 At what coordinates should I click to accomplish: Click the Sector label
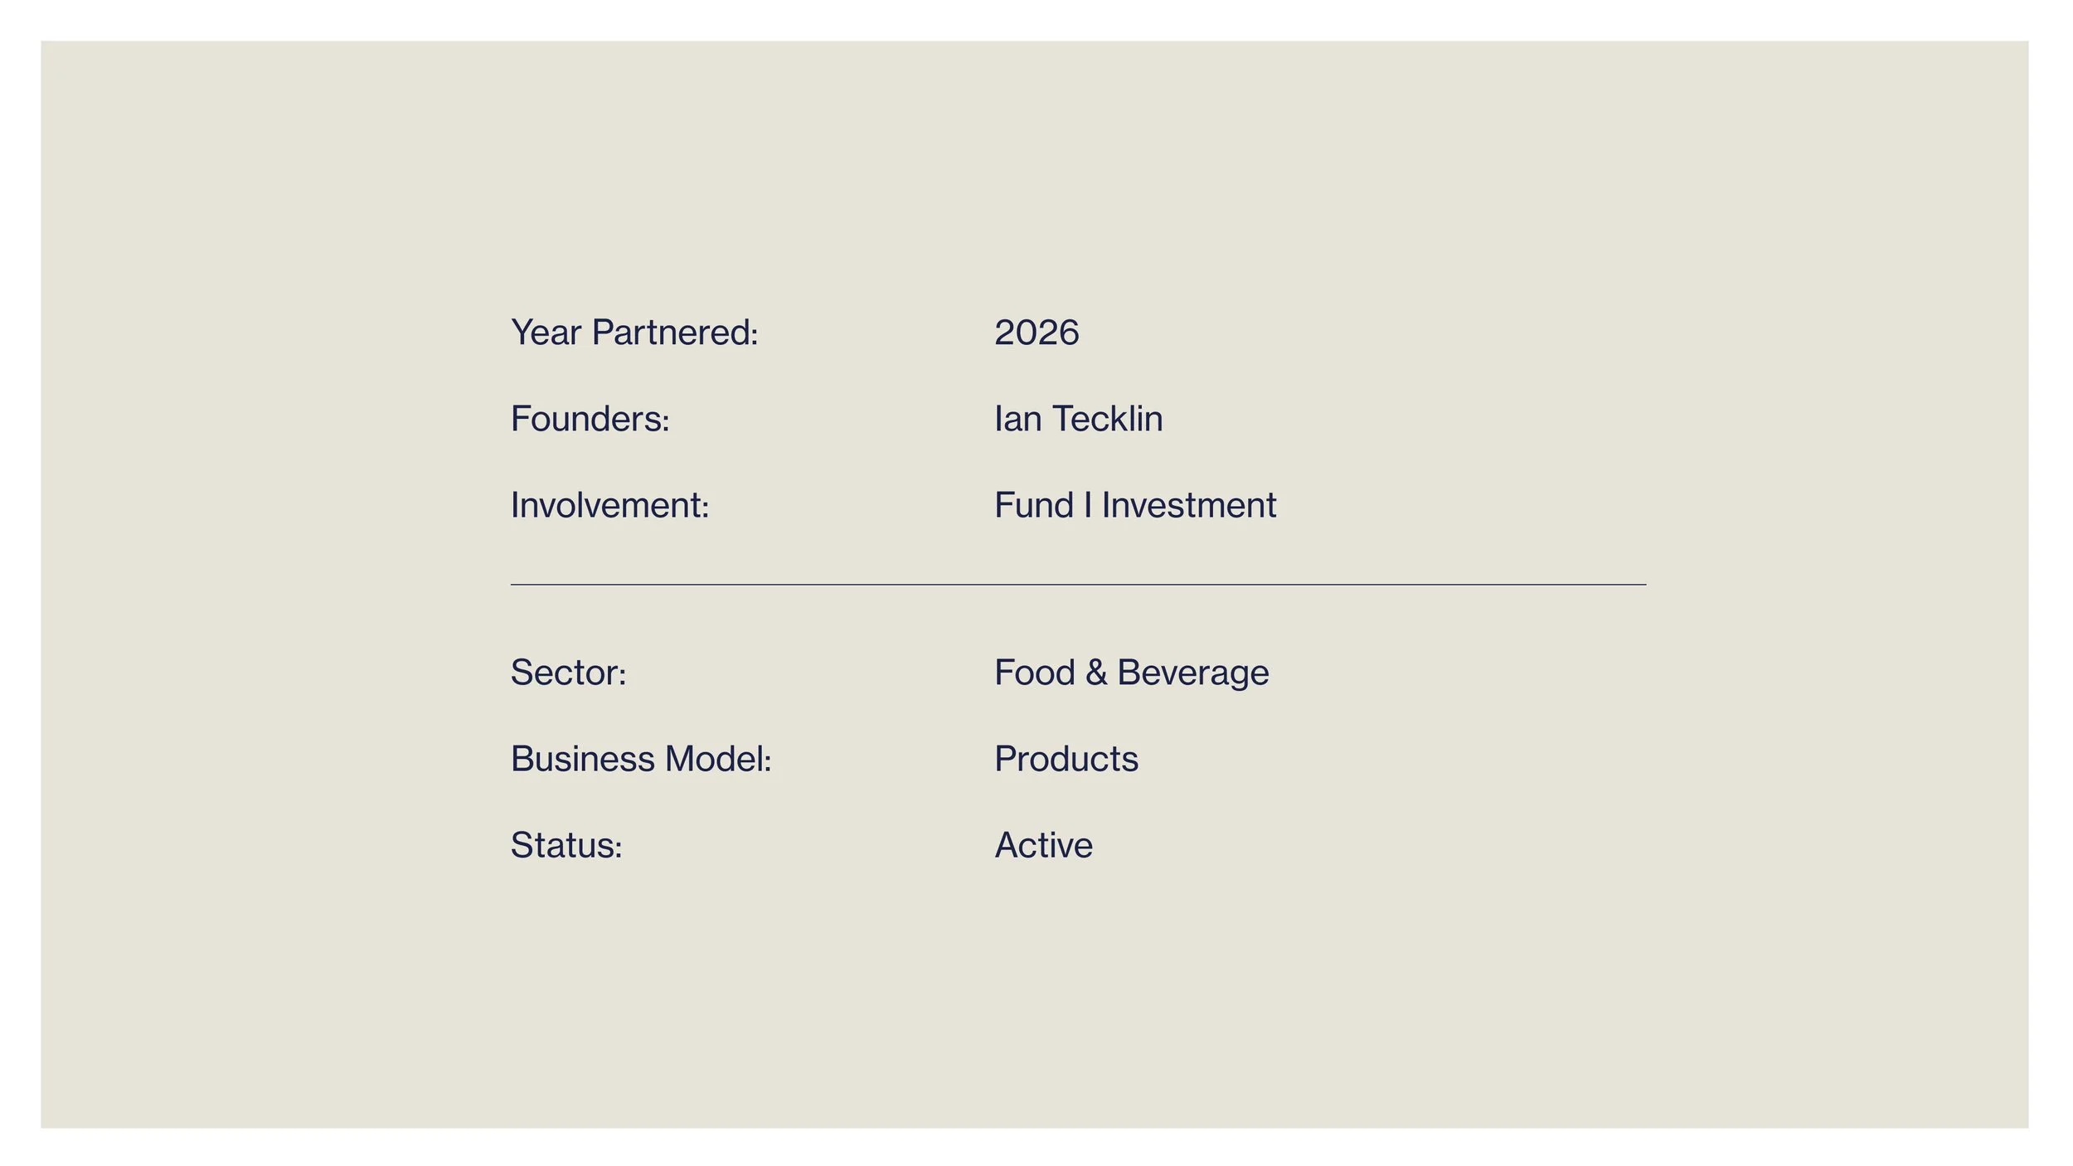pos(568,673)
